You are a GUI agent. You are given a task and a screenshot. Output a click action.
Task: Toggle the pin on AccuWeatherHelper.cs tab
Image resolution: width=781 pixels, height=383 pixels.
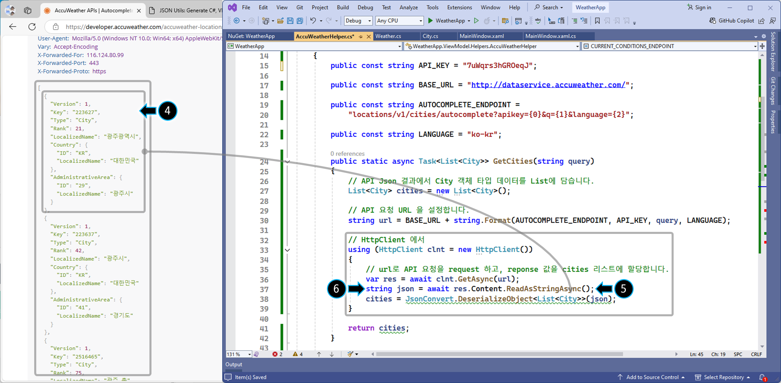361,36
